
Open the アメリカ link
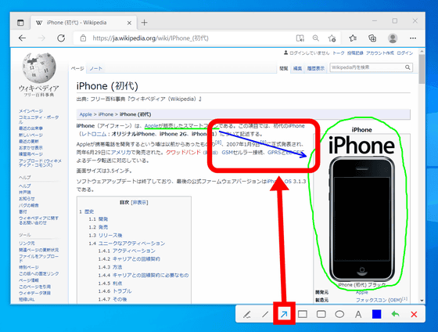pyautogui.click(x=120, y=153)
